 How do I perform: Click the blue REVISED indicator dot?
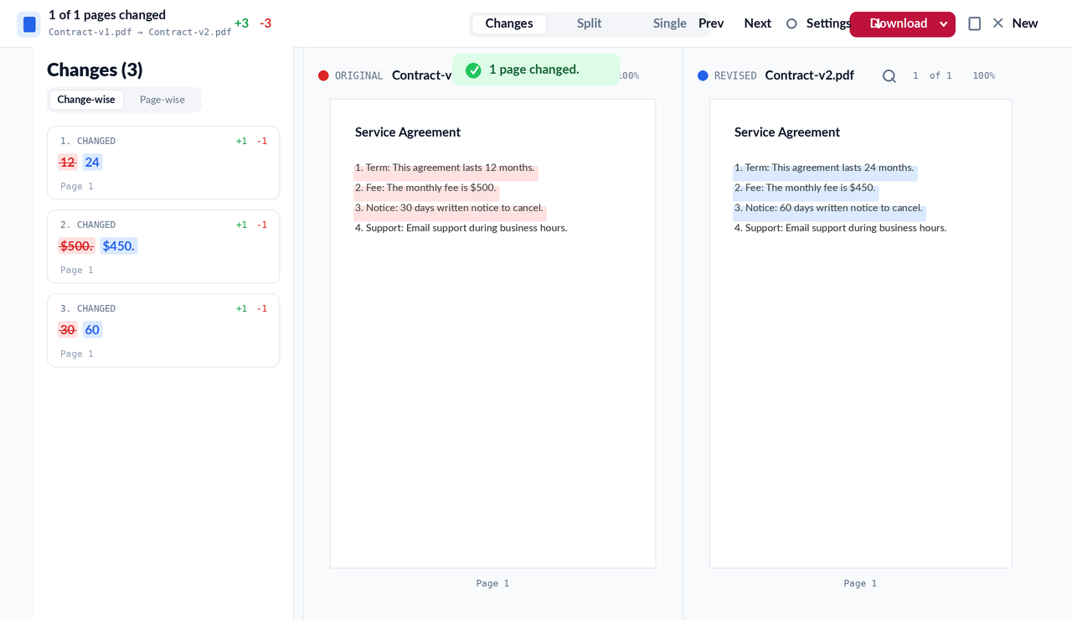pos(703,75)
